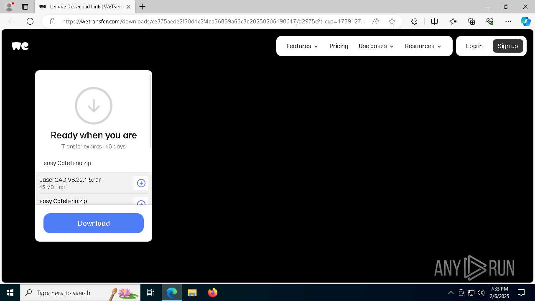Open network settings tray icon
Image resolution: width=535 pixels, height=301 pixels.
pos(471,293)
